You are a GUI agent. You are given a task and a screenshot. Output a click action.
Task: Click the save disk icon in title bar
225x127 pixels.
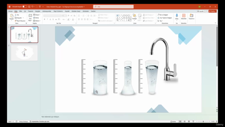[x=29, y=7]
